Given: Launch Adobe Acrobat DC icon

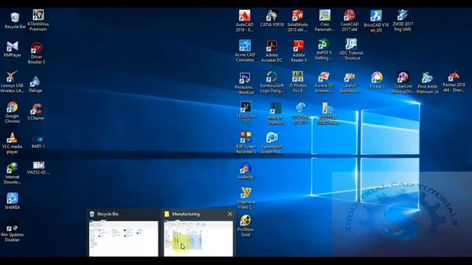Looking at the screenshot, I should point(271,52).
